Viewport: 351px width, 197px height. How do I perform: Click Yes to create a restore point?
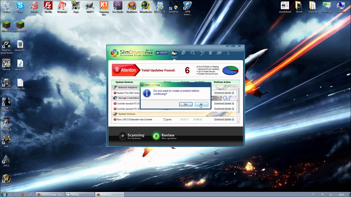click(186, 104)
